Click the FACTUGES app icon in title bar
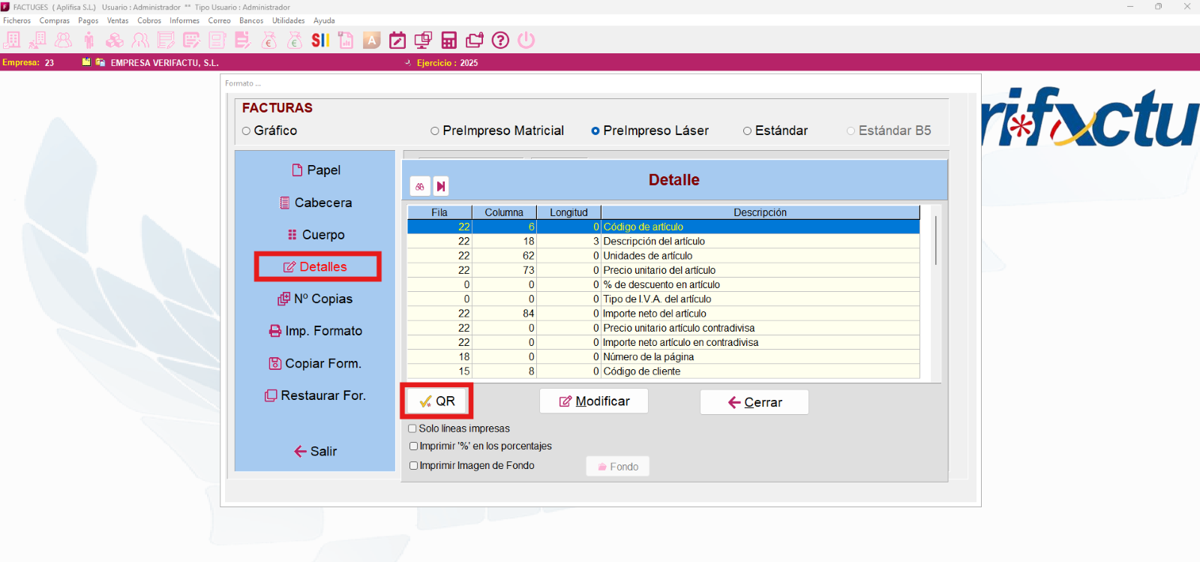The image size is (1200, 562). click(5, 7)
